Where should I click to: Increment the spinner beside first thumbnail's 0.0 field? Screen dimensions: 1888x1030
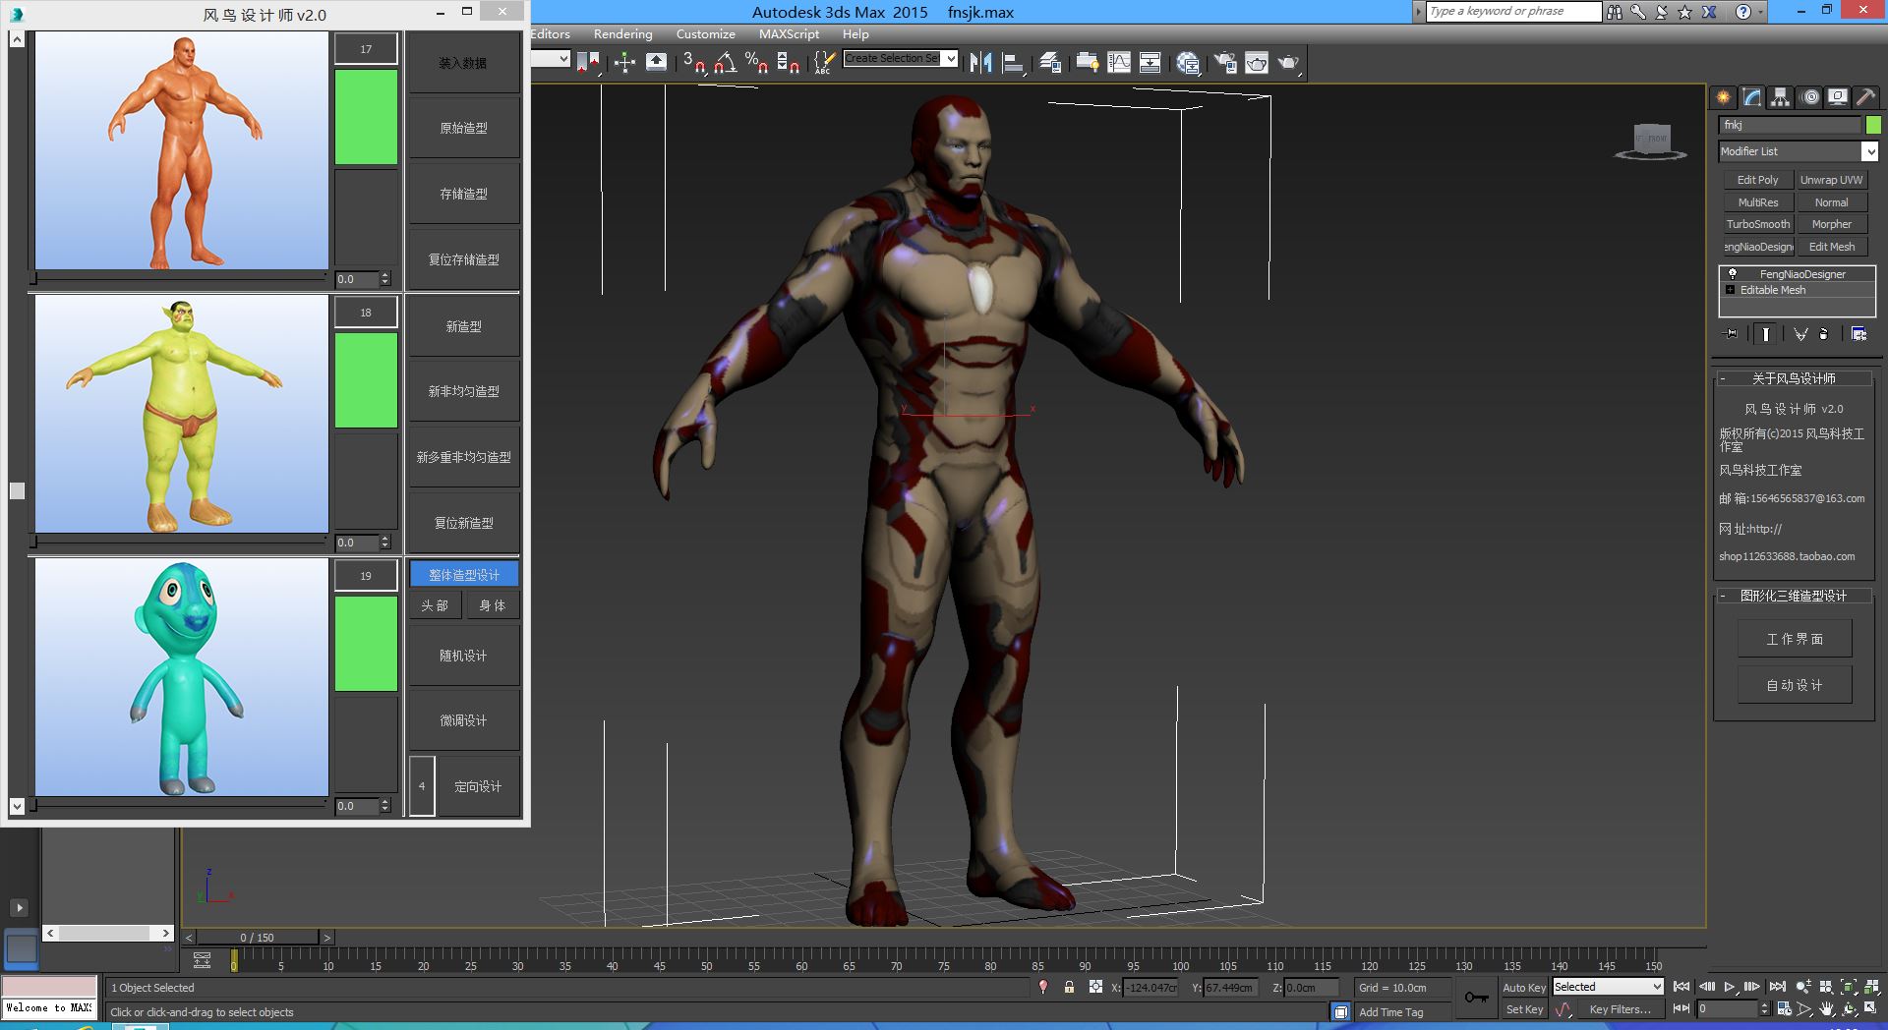pos(384,275)
